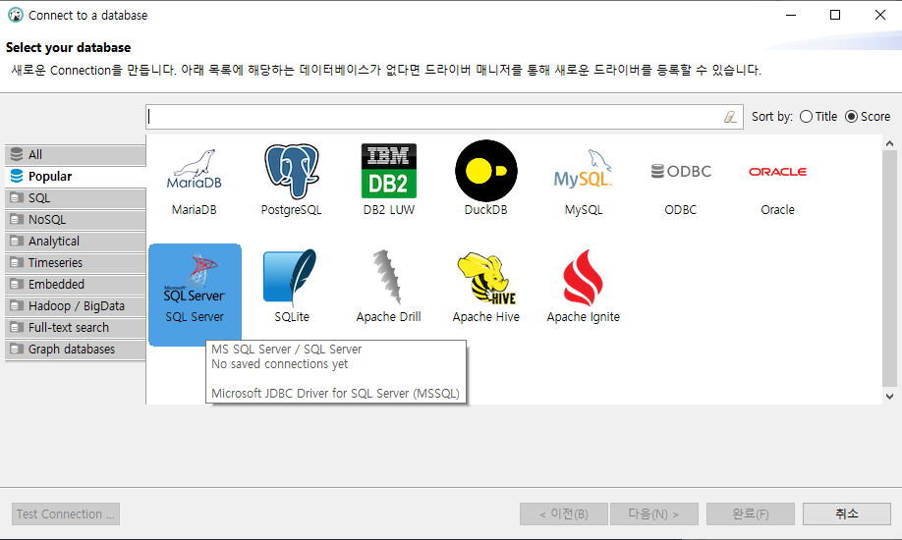Open the Popular category tab
The image size is (902, 540).
click(x=76, y=177)
